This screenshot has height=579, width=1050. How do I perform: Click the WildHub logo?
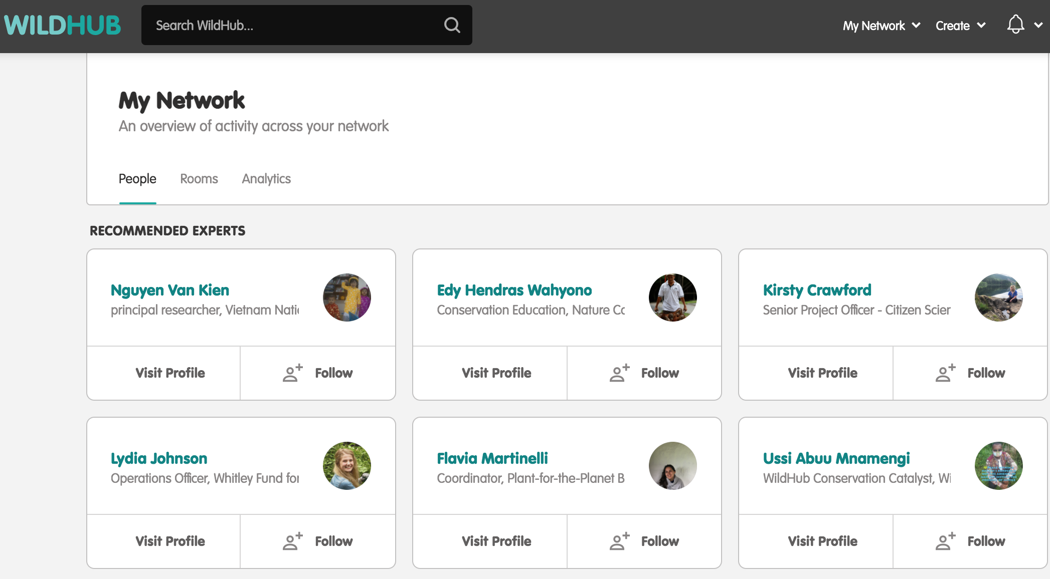62,25
